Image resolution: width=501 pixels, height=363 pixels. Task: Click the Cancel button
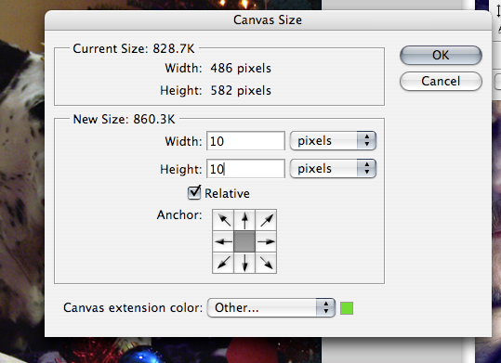441,81
